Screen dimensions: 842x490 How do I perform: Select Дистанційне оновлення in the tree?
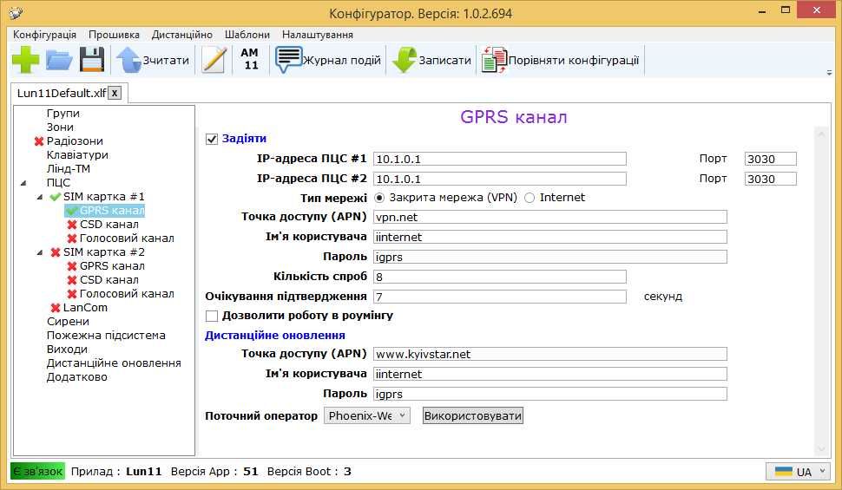coord(114,363)
